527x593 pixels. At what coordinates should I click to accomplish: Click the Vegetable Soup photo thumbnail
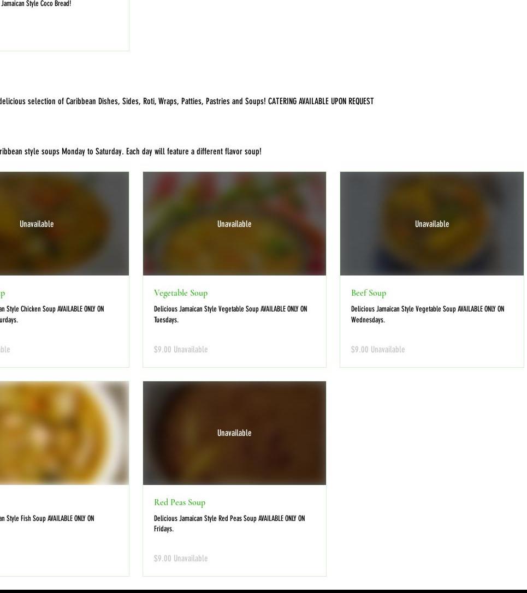point(234,224)
